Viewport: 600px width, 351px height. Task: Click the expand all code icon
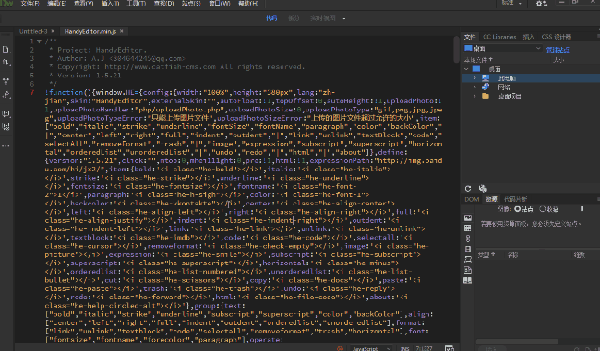(x=6, y=81)
